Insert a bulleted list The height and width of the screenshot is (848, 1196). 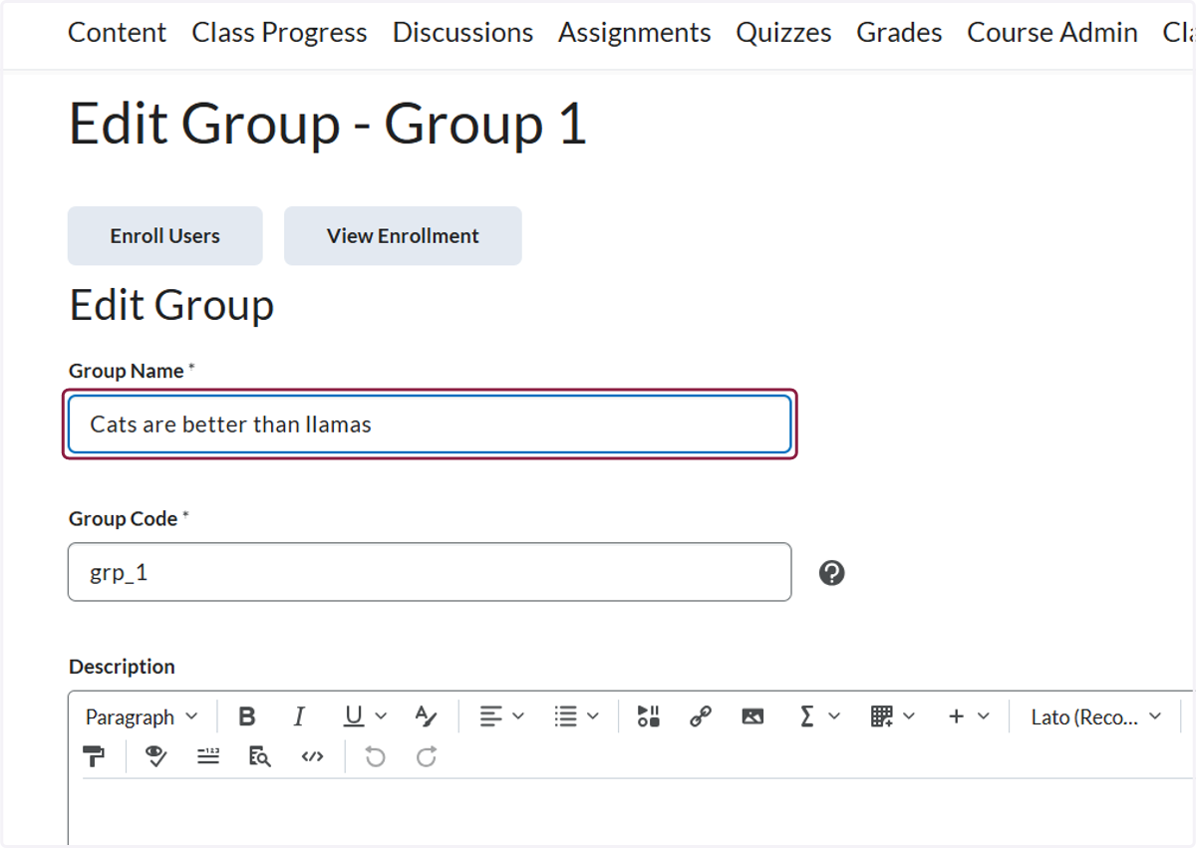point(565,716)
